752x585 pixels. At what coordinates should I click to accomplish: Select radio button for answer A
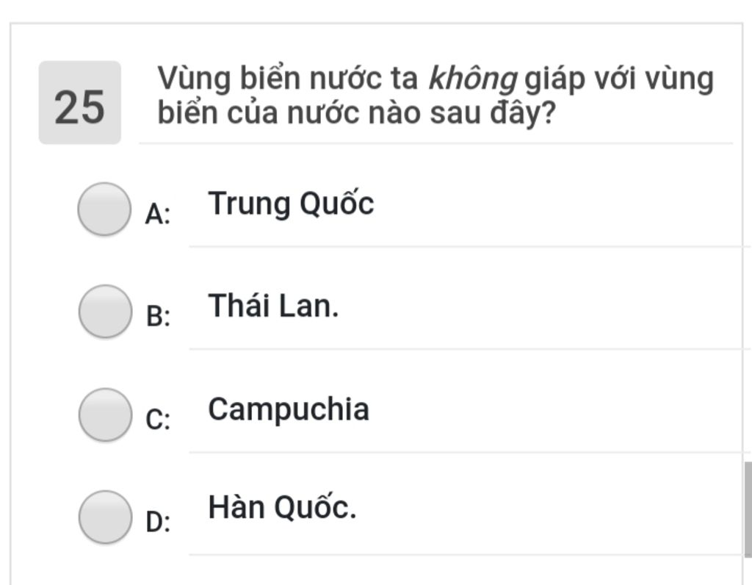pos(104,209)
